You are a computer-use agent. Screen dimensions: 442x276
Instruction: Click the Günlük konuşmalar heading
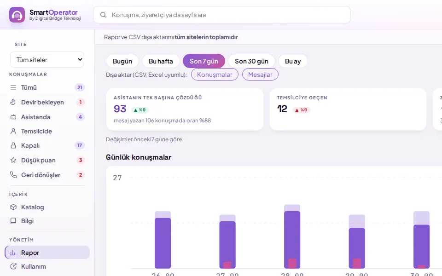coord(139,157)
